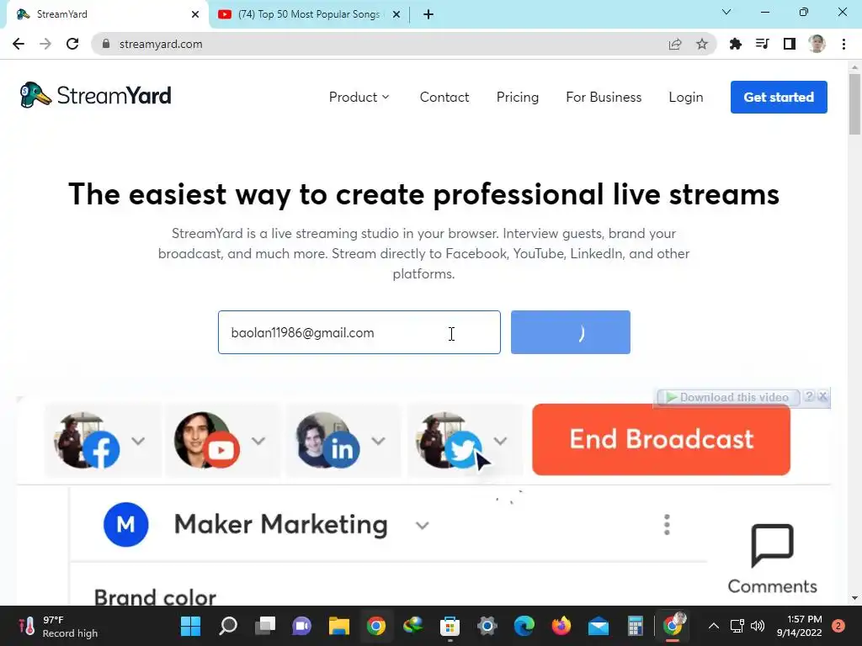862x646 pixels.
Task: Open Chrome three-dot menu
Action: 843,44
